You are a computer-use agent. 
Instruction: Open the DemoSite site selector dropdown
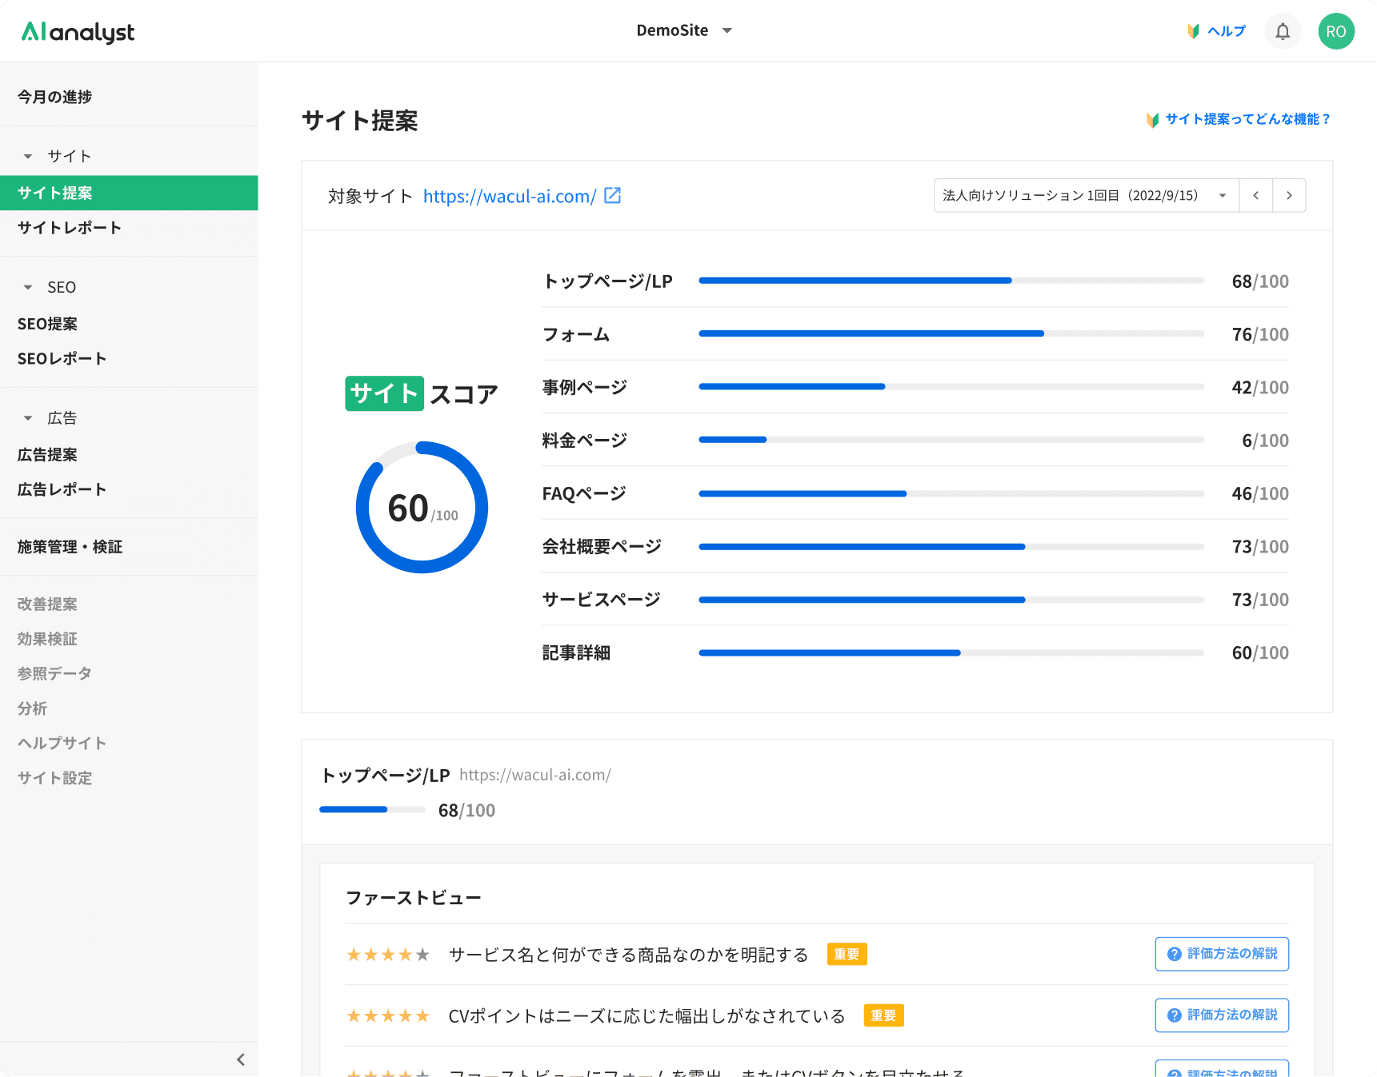684,31
